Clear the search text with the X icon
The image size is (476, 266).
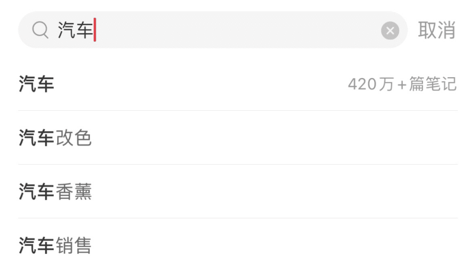(x=390, y=31)
